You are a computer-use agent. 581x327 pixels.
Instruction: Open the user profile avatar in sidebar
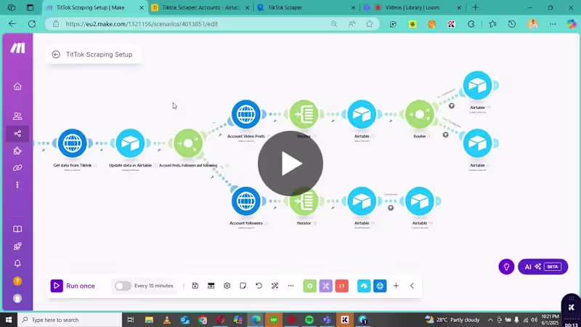(x=17, y=299)
